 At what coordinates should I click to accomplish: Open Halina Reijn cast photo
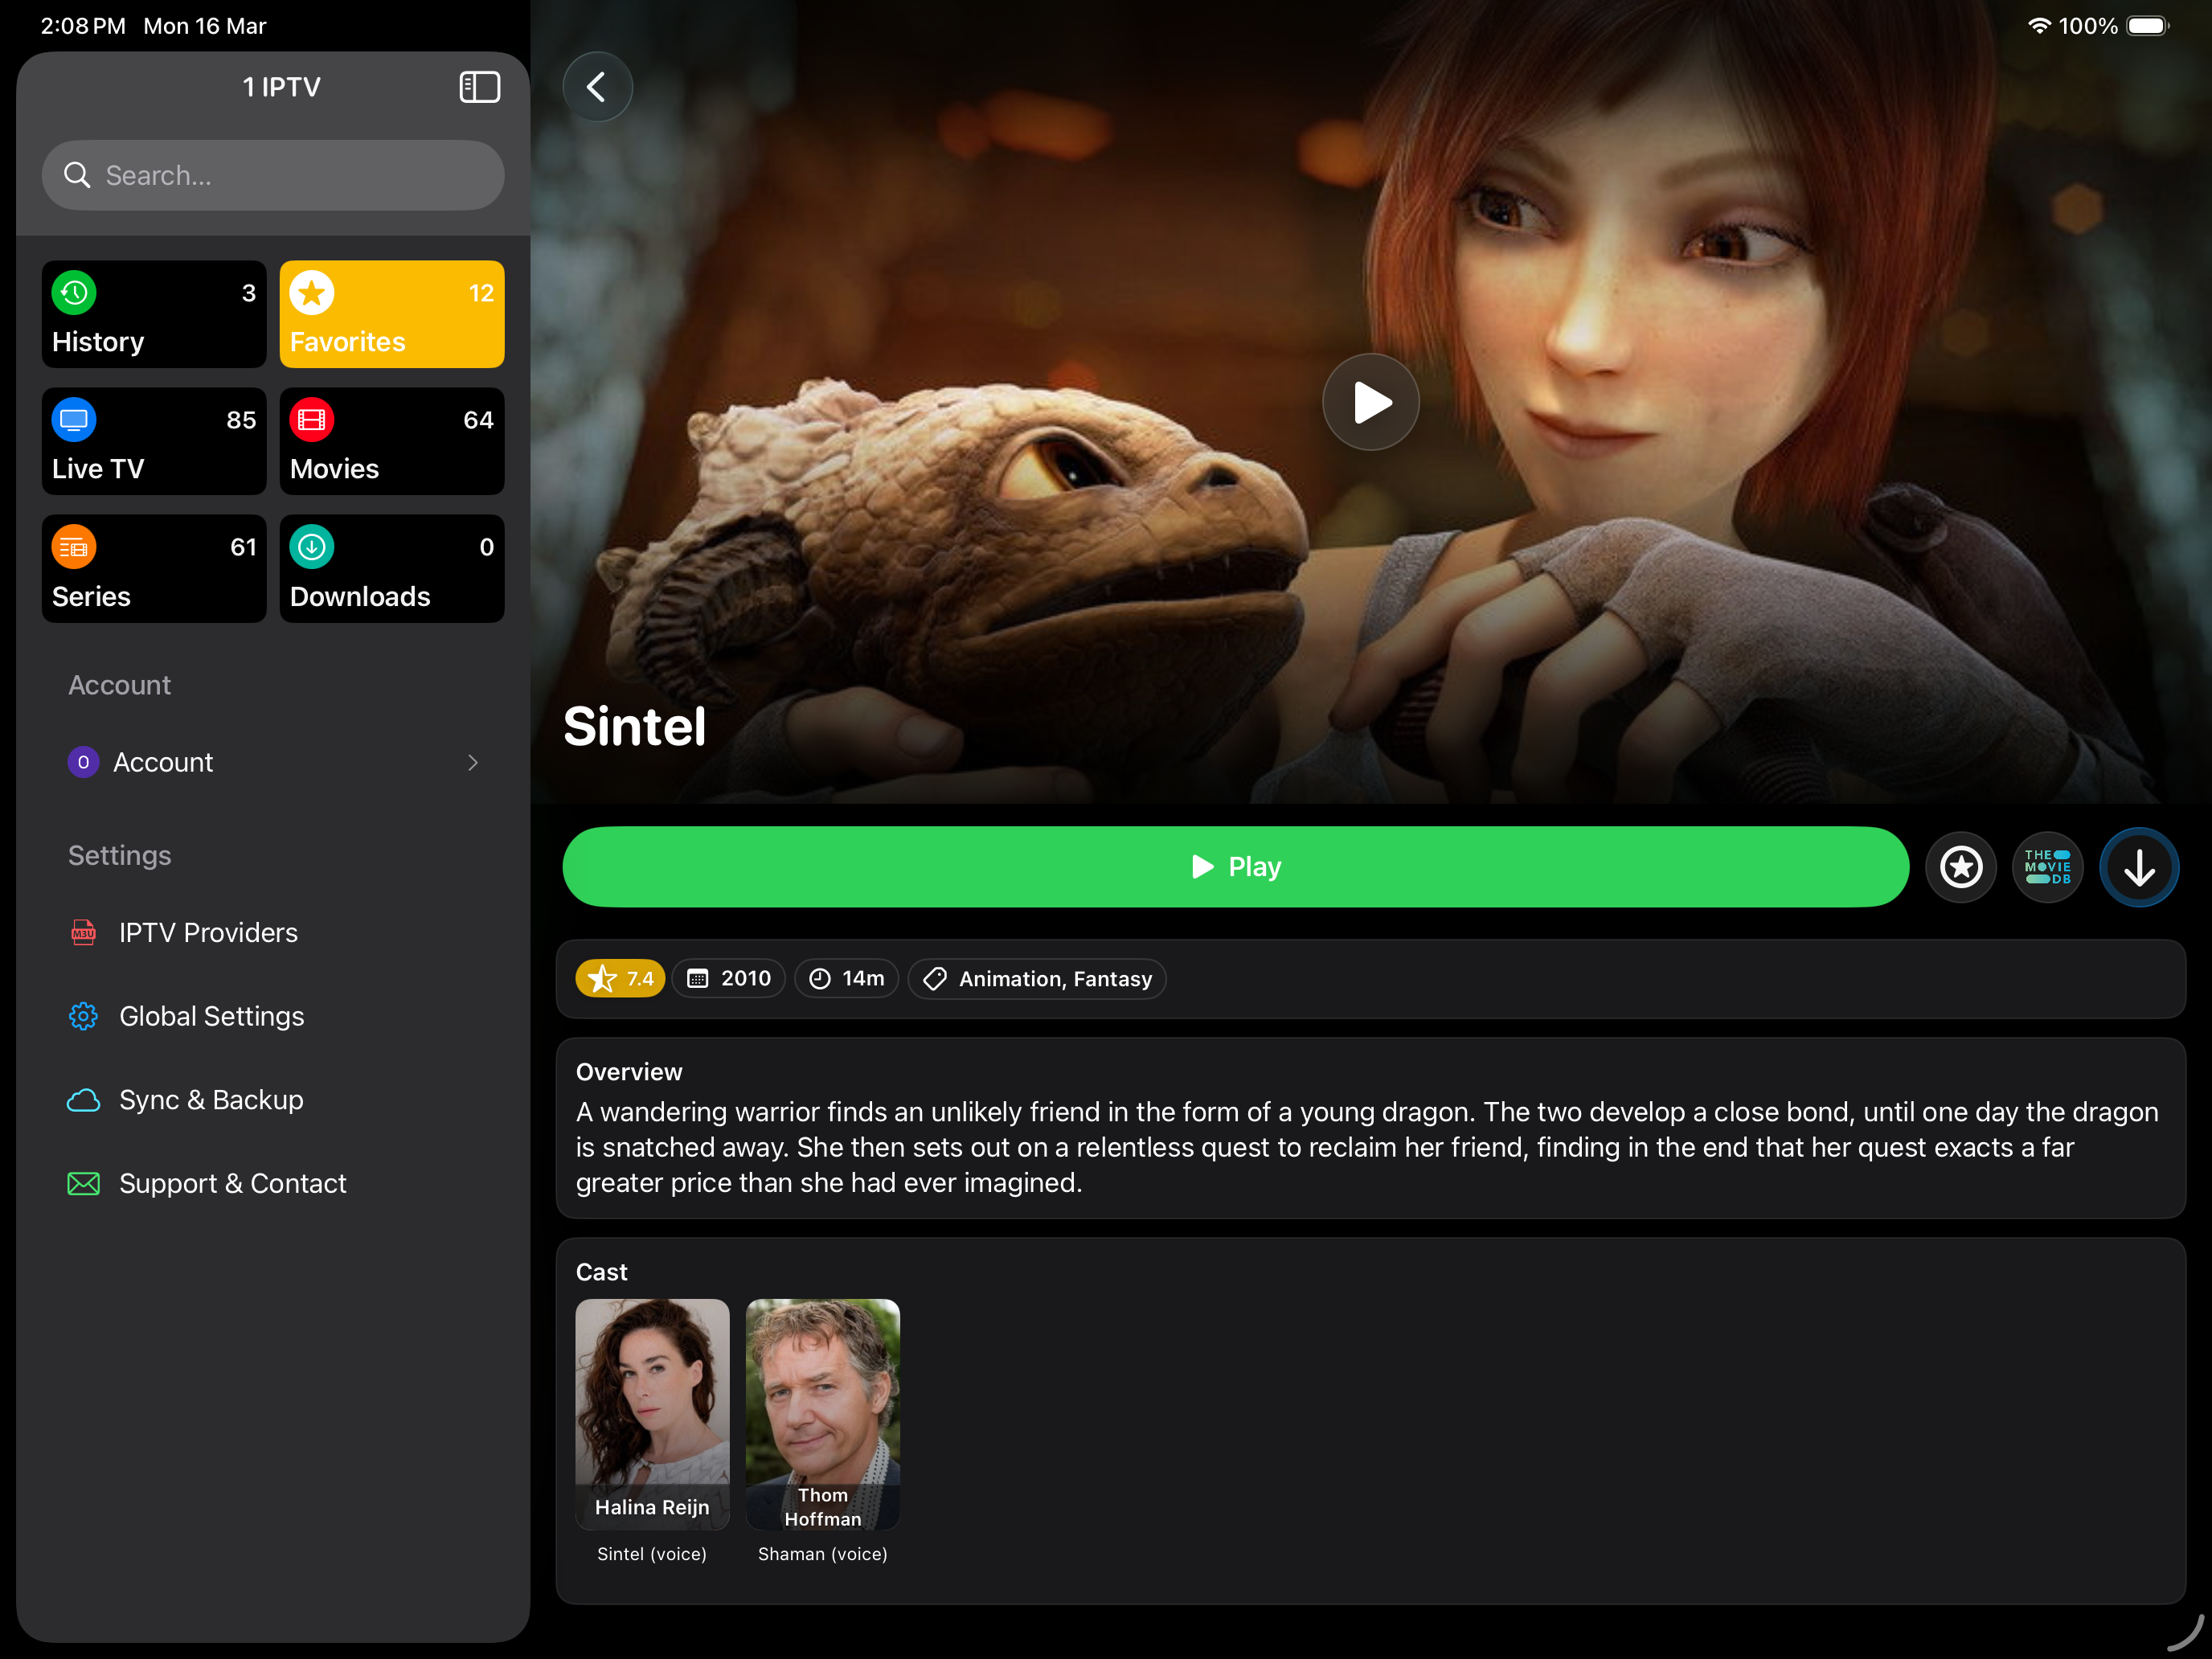click(x=652, y=1414)
